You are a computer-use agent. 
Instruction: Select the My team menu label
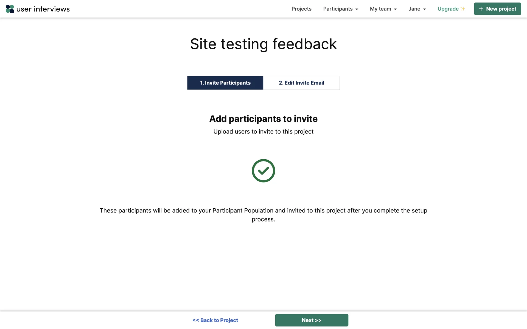380,9
